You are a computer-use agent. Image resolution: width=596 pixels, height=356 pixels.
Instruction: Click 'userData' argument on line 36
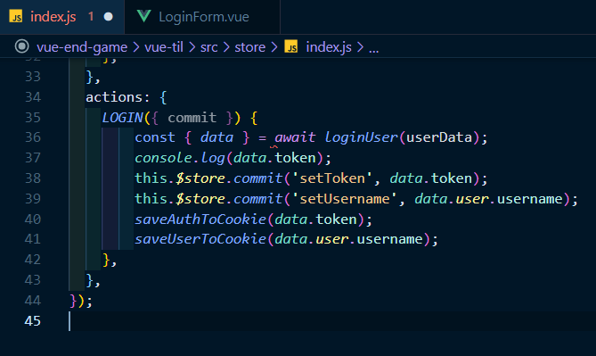pos(439,137)
